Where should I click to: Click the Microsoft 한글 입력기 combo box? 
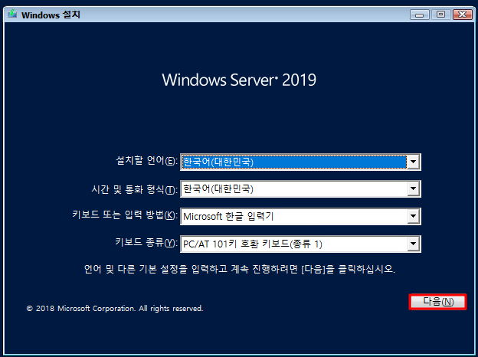(300, 217)
